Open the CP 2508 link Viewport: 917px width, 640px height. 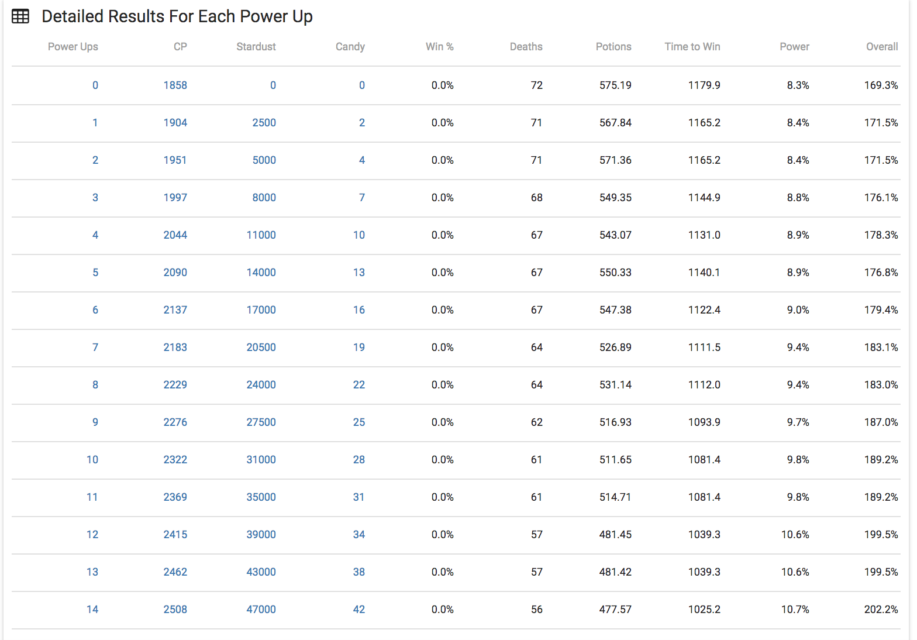pyautogui.click(x=175, y=610)
